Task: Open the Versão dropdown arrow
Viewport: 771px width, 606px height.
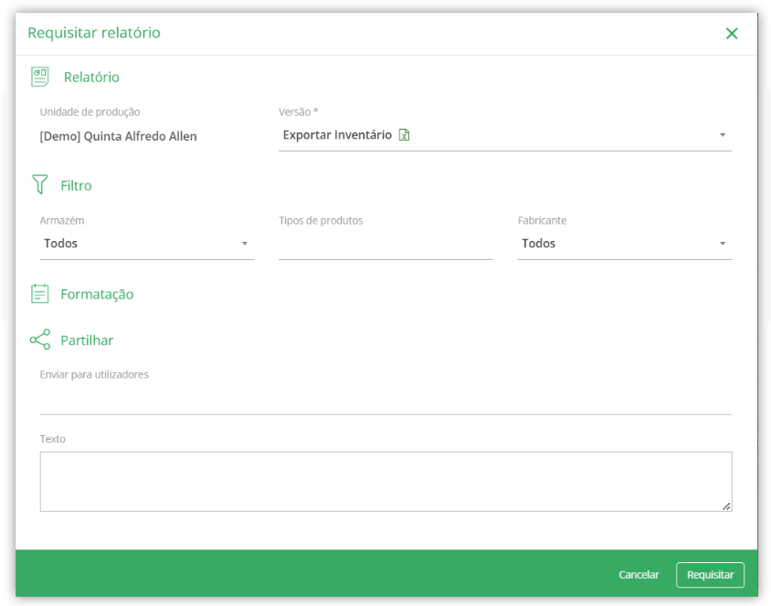Action: pos(723,134)
